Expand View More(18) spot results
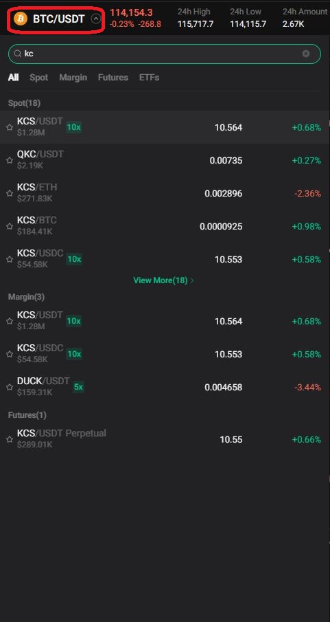Image resolution: width=330 pixels, height=622 pixels. tap(163, 280)
